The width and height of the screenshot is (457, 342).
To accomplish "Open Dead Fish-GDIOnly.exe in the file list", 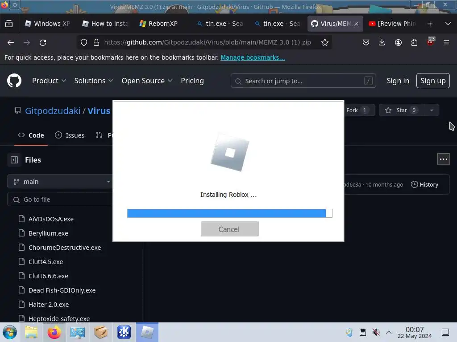I will (62, 290).
